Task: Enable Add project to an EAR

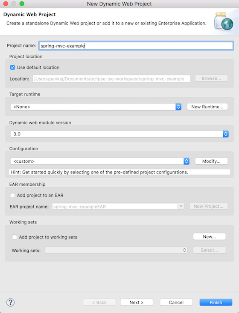Action: coord(12,195)
